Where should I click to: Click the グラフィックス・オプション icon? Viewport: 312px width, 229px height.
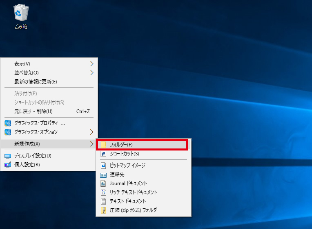pyautogui.click(x=8, y=132)
